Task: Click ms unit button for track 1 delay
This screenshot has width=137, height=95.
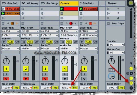Action: click(16, 88)
